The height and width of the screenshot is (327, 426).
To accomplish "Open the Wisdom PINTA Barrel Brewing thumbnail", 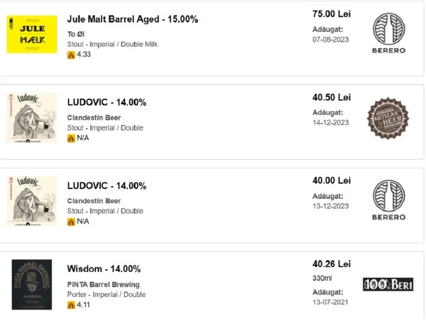I will [x=32, y=284].
